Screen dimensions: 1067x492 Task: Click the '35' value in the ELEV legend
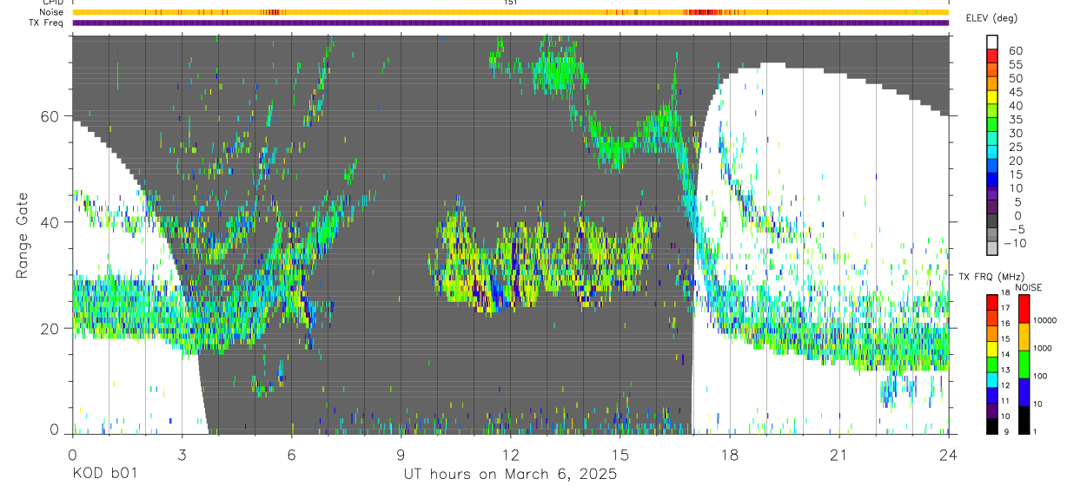click(x=1015, y=119)
